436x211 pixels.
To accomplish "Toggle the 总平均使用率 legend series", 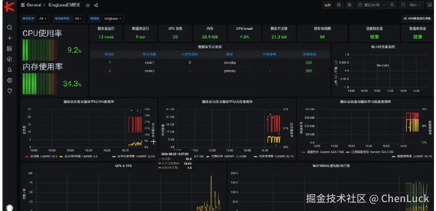I will coord(126,156).
